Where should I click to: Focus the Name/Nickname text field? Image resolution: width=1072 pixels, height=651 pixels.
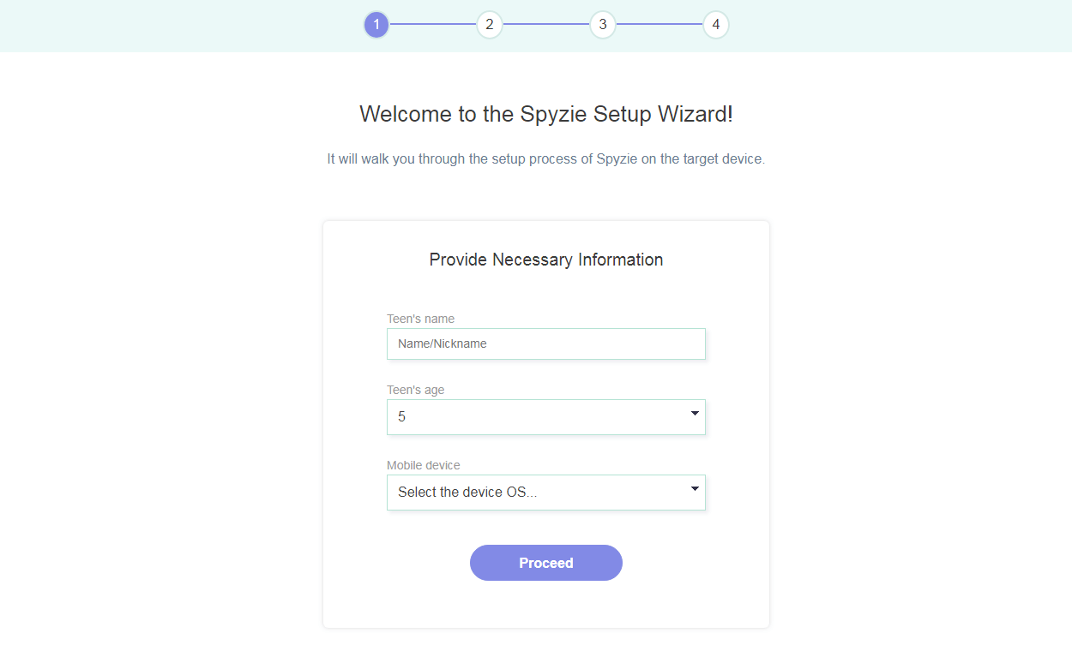click(x=545, y=343)
